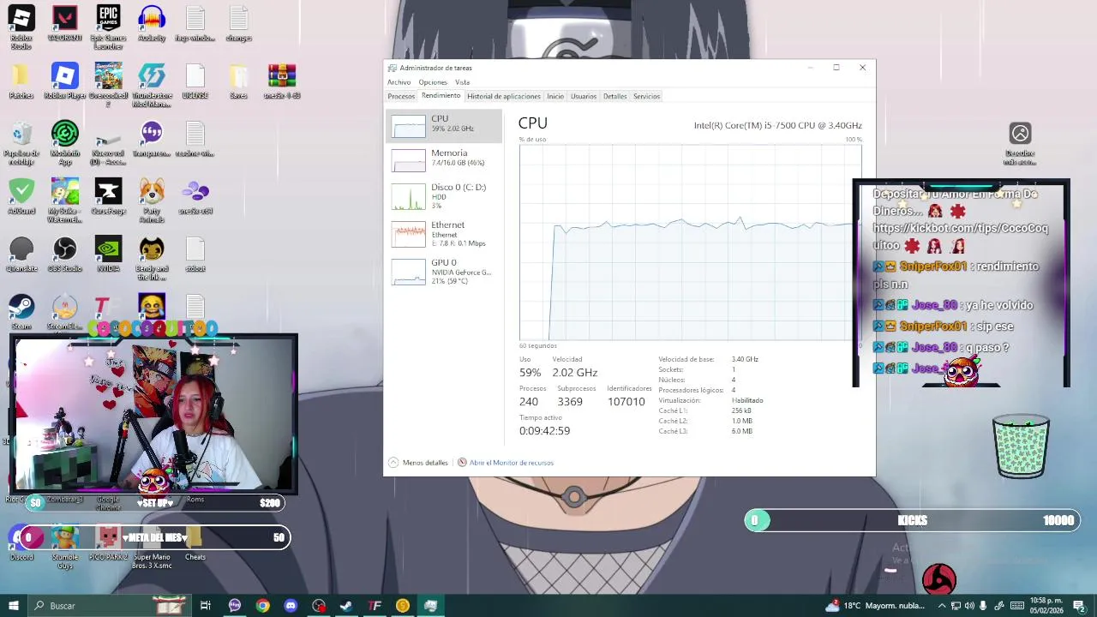This screenshot has height=617, width=1097.
Task: Select the CPU performance graph entry
Action: 444,125
